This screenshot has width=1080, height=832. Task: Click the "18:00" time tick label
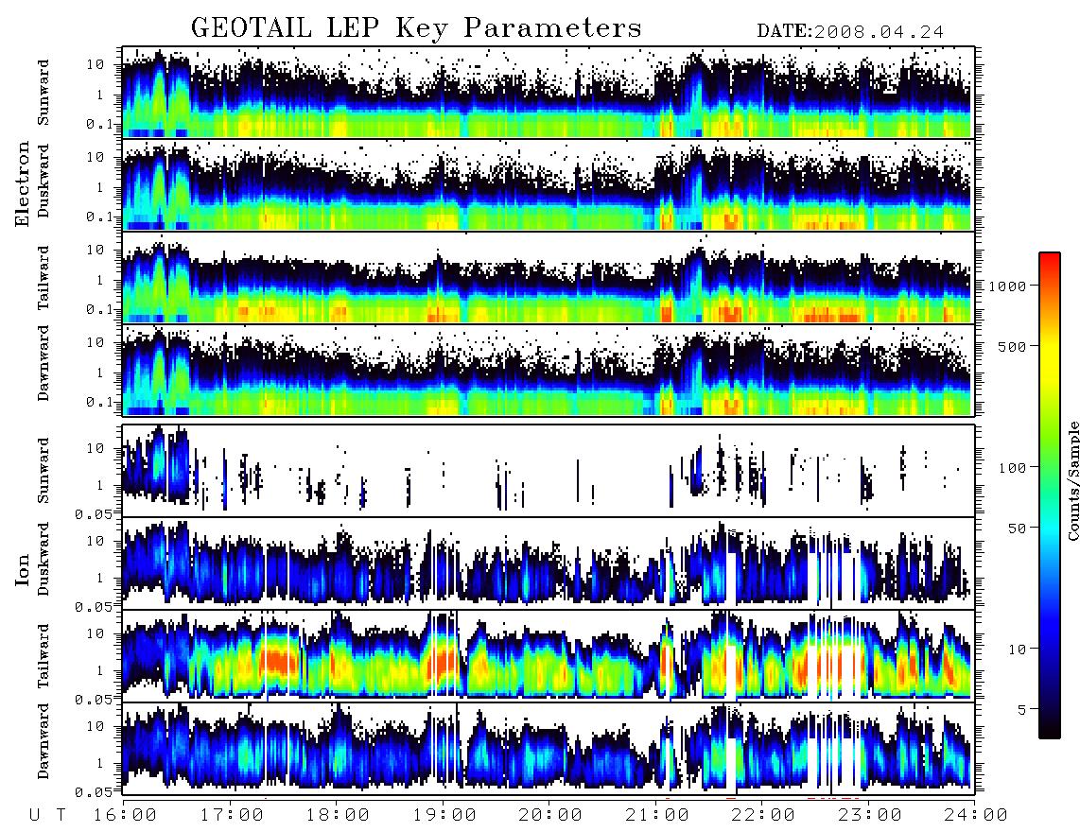[x=338, y=816]
